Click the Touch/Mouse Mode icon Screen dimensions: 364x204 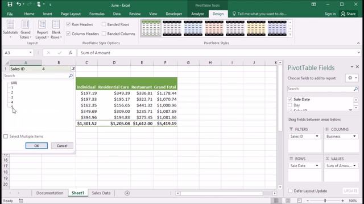[39, 4]
